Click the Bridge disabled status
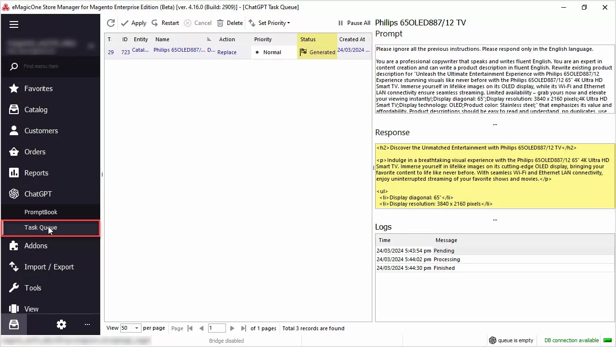 click(x=226, y=341)
